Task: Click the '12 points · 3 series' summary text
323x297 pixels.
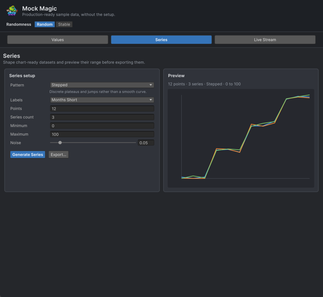Action: pyautogui.click(x=204, y=84)
